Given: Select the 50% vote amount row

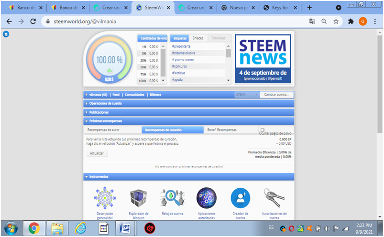Looking at the screenshot, I should point(148,67).
